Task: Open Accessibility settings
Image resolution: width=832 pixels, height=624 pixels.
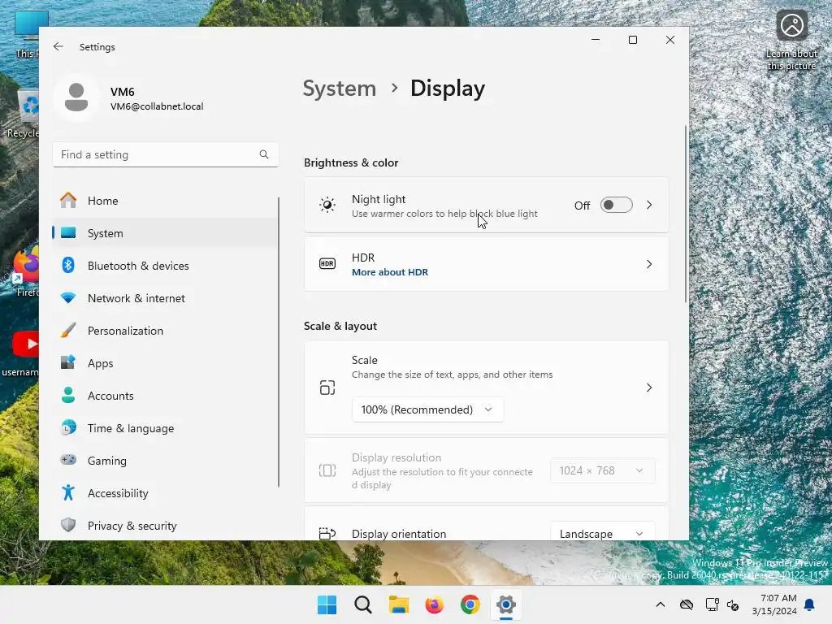Action: pyautogui.click(x=166, y=493)
